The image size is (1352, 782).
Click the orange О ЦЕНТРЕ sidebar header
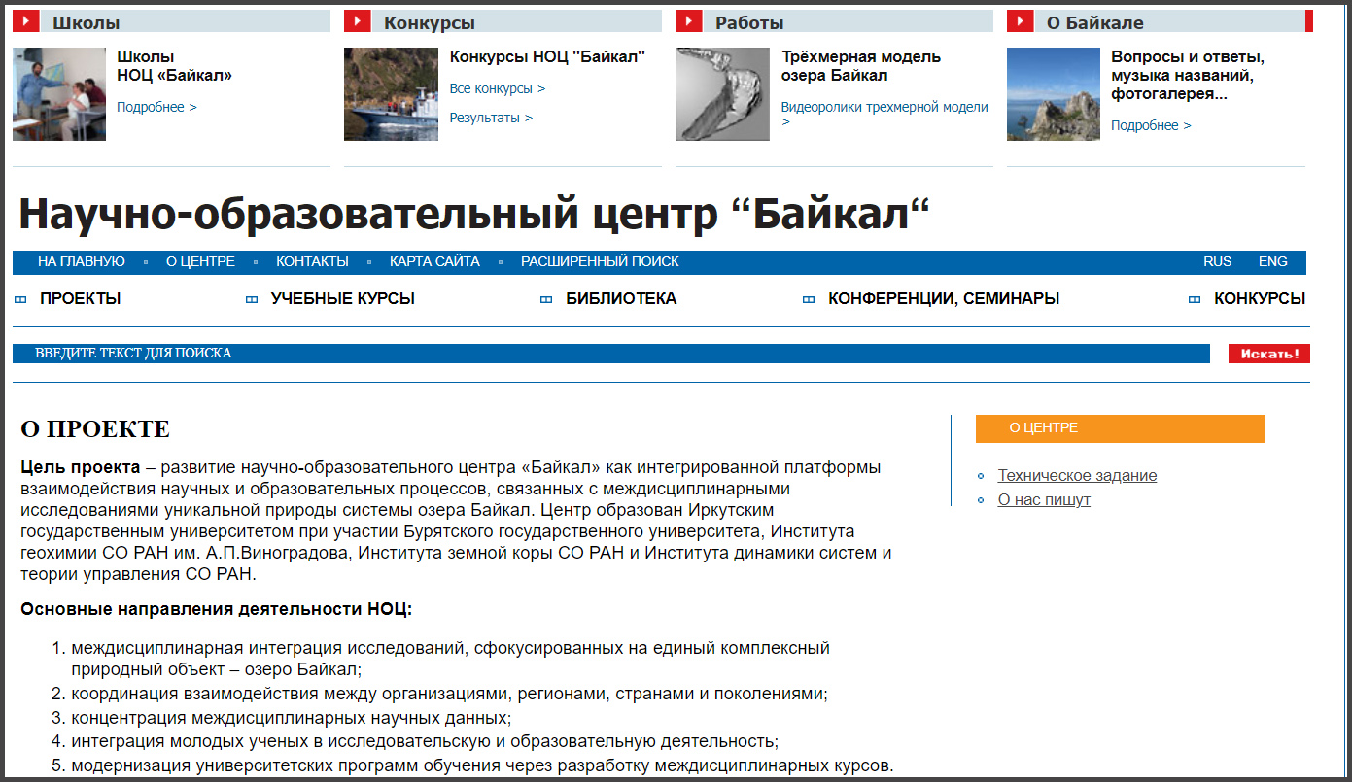[1120, 428]
